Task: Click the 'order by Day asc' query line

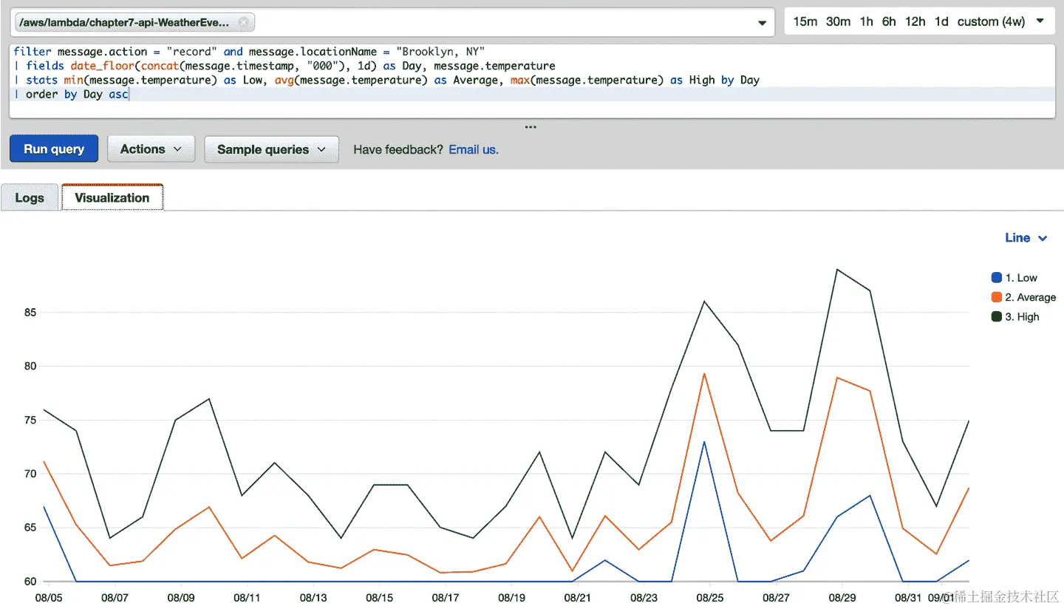Action: [x=72, y=95]
